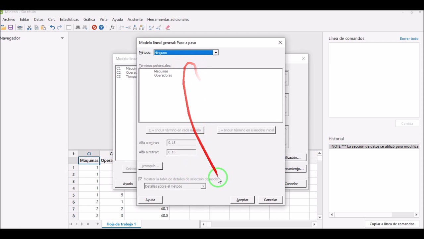Click row header 5 in the worksheet
The image size is (424, 239).
[74, 195]
